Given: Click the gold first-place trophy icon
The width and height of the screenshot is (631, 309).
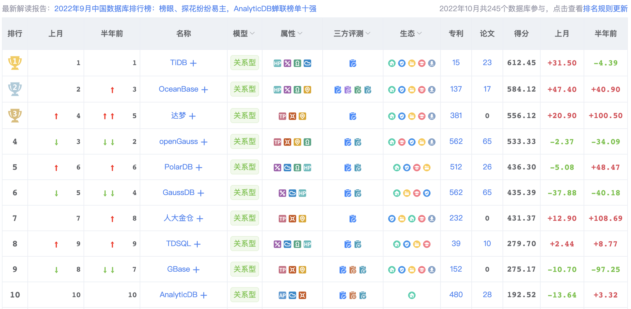Looking at the screenshot, I should [x=15, y=63].
